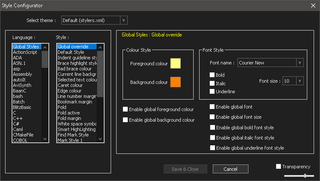
Task: Tick the Underline checkbox
Action: pyautogui.click(x=212, y=92)
